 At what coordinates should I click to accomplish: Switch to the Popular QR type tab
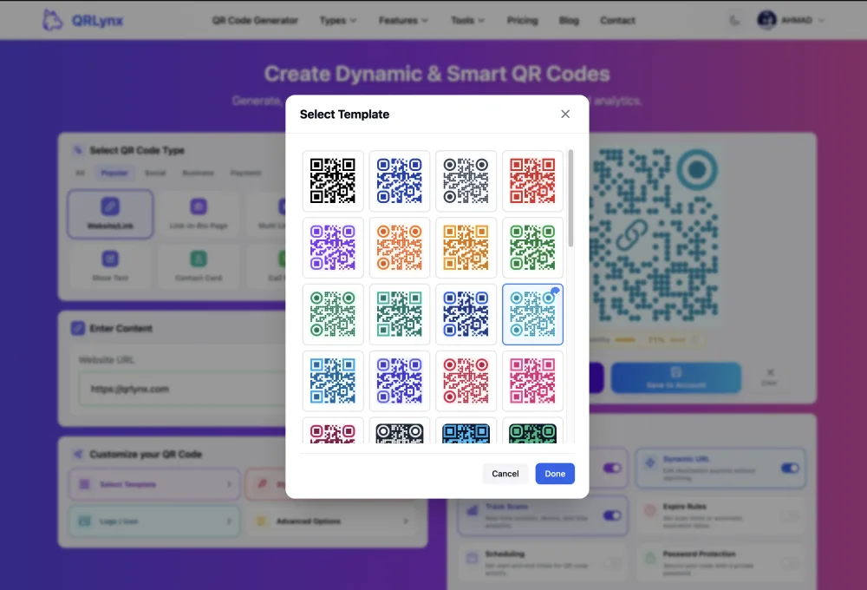click(x=114, y=173)
